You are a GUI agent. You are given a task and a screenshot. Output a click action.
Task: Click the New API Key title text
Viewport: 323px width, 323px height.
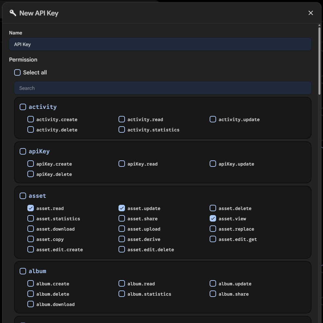39,13
